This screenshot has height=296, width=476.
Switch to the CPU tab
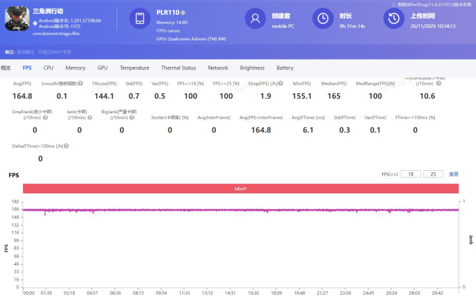click(48, 68)
